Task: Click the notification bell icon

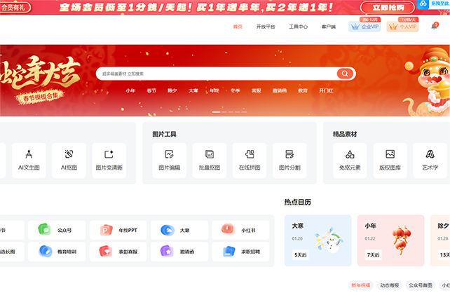Action: pos(435,27)
